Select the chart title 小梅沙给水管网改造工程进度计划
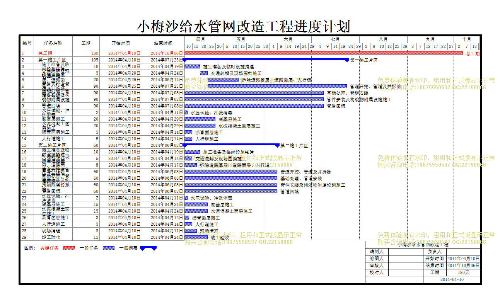The height and width of the screenshot is (303, 500). (x=243, y=27)
